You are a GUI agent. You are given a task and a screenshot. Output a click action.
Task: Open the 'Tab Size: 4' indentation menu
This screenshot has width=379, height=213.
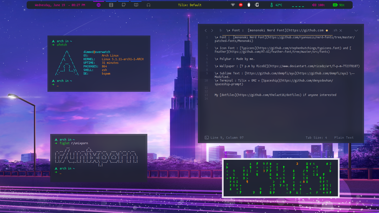point(316,138)
